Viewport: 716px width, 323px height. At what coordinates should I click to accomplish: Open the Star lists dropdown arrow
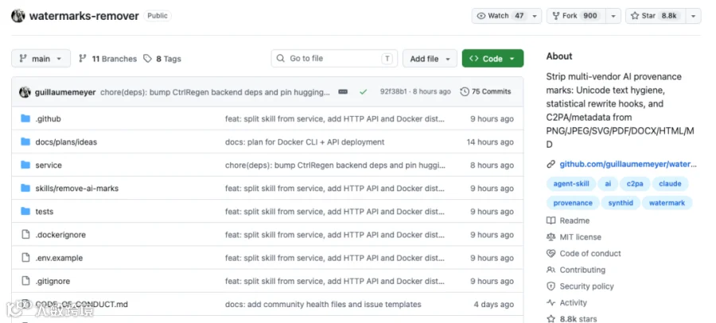click(693, 16)
